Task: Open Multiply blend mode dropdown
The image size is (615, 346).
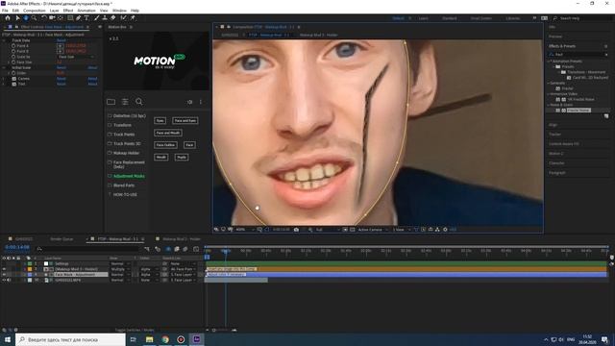Action: click(x=119, y=269)
